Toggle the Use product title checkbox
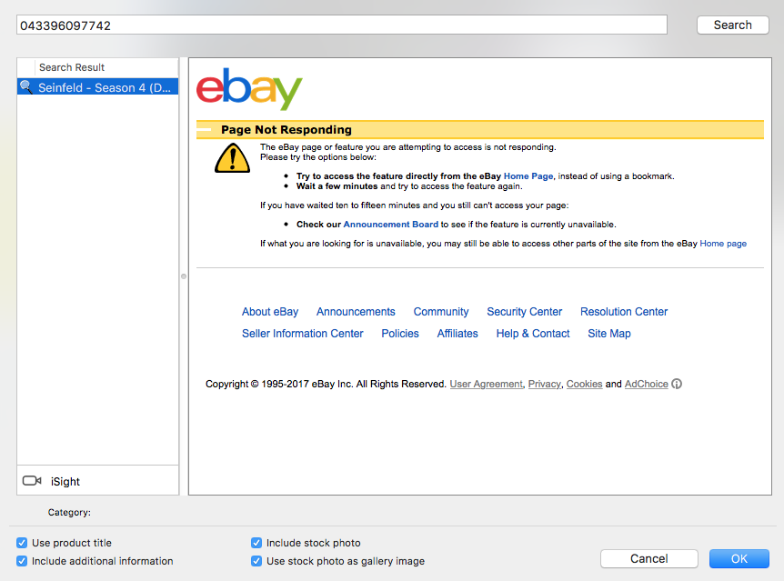Viewport: 784px width, 581px height. click(22, 543)
